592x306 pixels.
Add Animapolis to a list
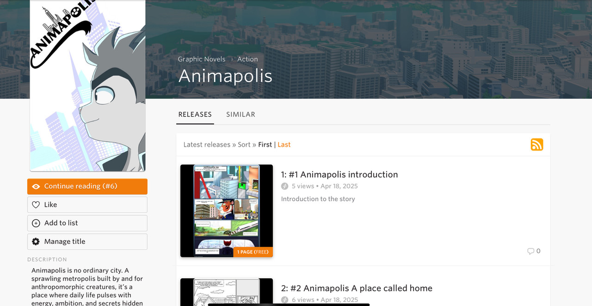[87, 223]
